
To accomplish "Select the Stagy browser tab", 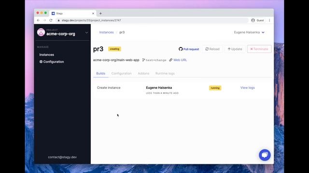I will 73,13.
